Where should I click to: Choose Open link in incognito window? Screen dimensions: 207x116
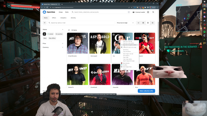tap(130, 45)
